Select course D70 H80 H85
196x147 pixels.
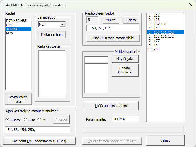16,21
